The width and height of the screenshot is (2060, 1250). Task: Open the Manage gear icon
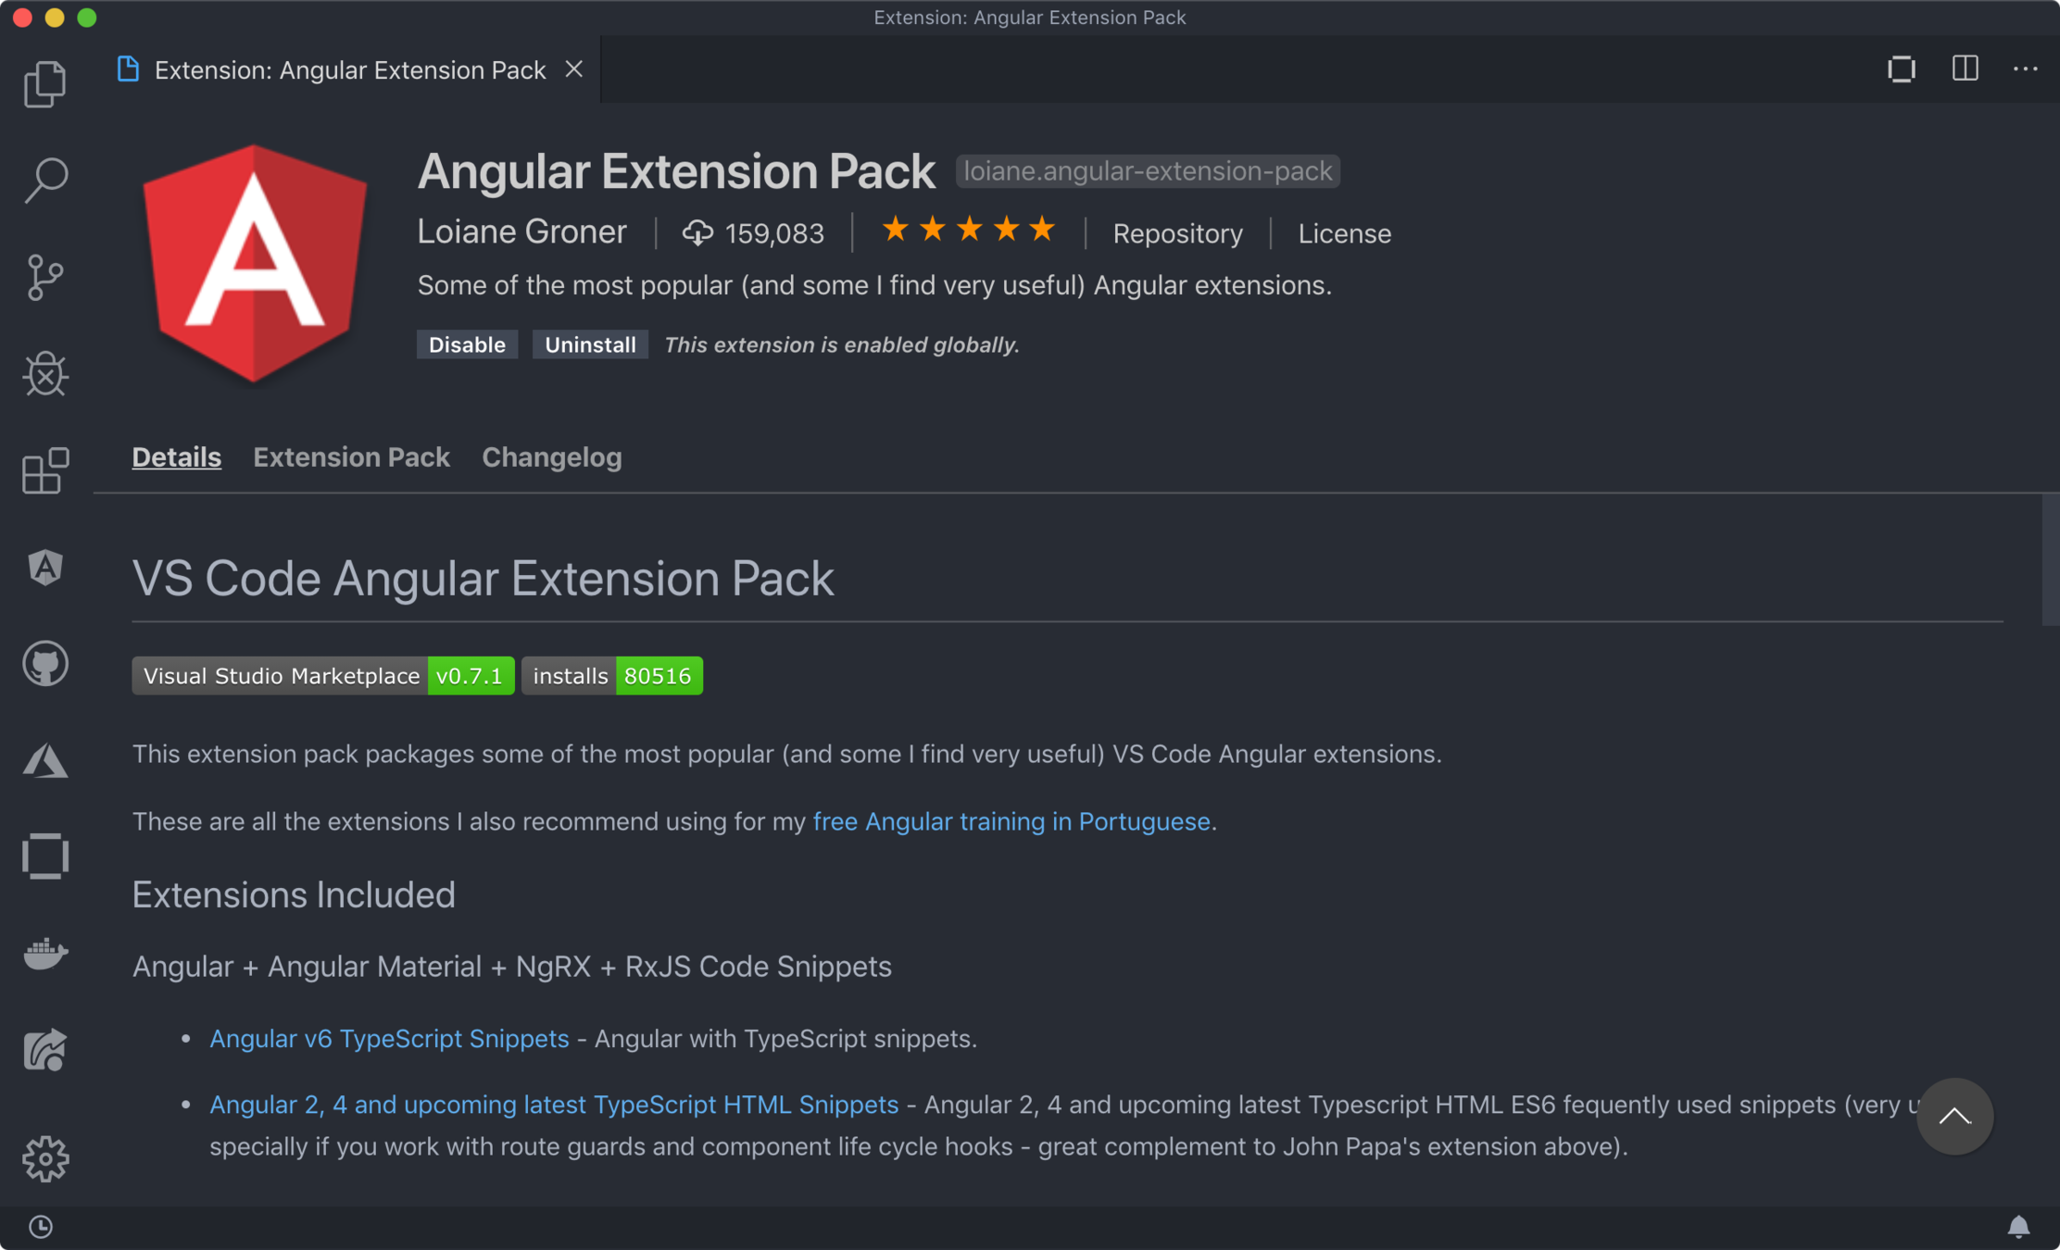click(x=44, y=1158)
